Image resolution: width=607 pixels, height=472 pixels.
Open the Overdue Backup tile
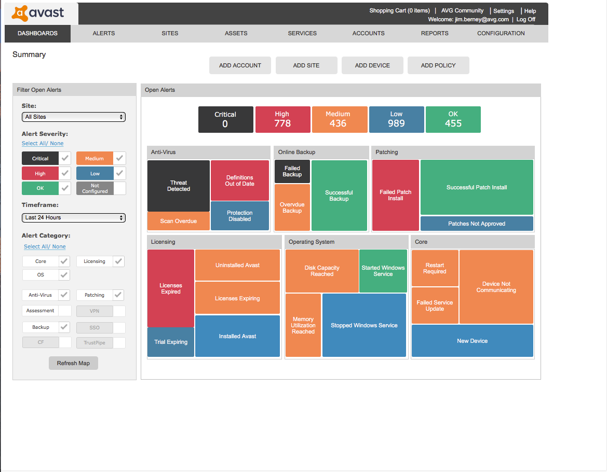292,207
